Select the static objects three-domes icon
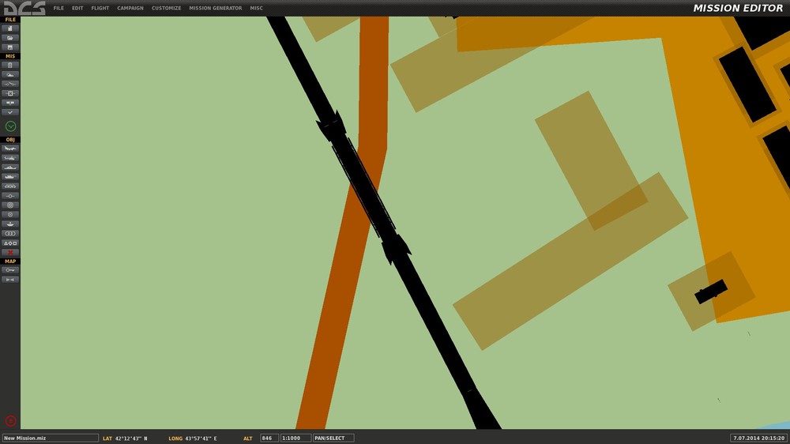 (10, 186)
